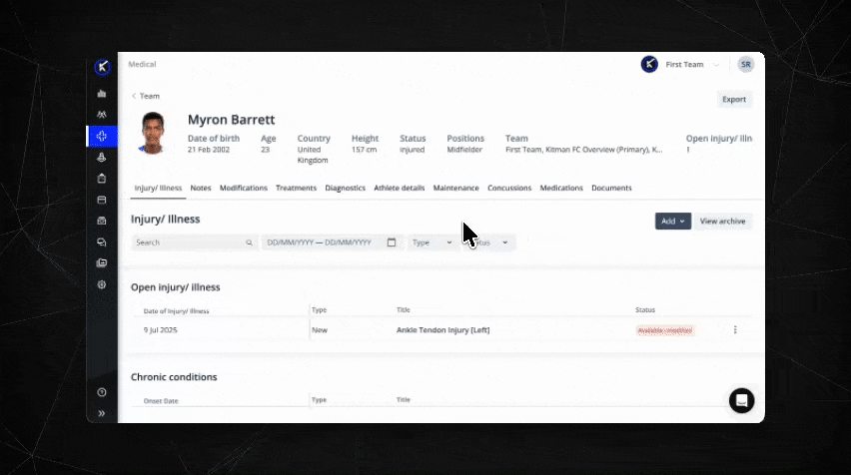Expand the First Team squad selector
This screenshot has width=851, height=475.
691,65
